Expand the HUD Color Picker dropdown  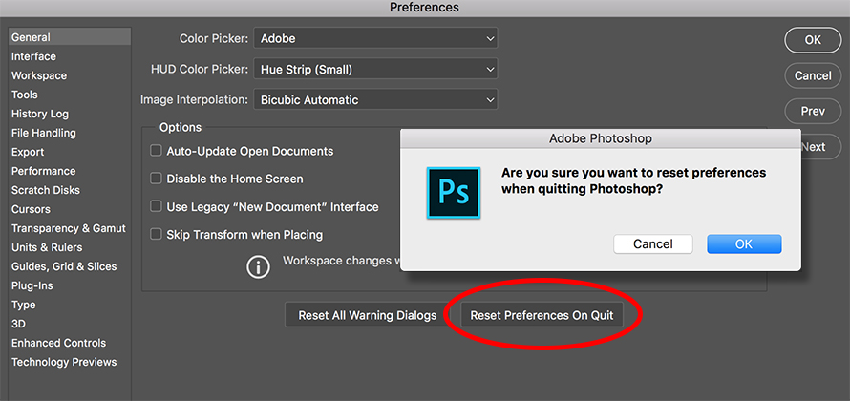pos(375,69)
